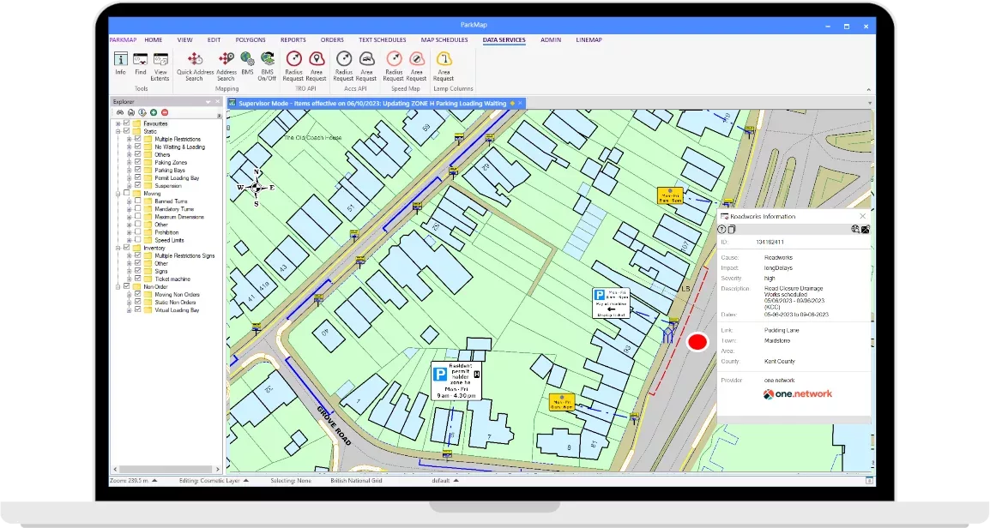Expand the Favourites tree node

tap(118, 123)
